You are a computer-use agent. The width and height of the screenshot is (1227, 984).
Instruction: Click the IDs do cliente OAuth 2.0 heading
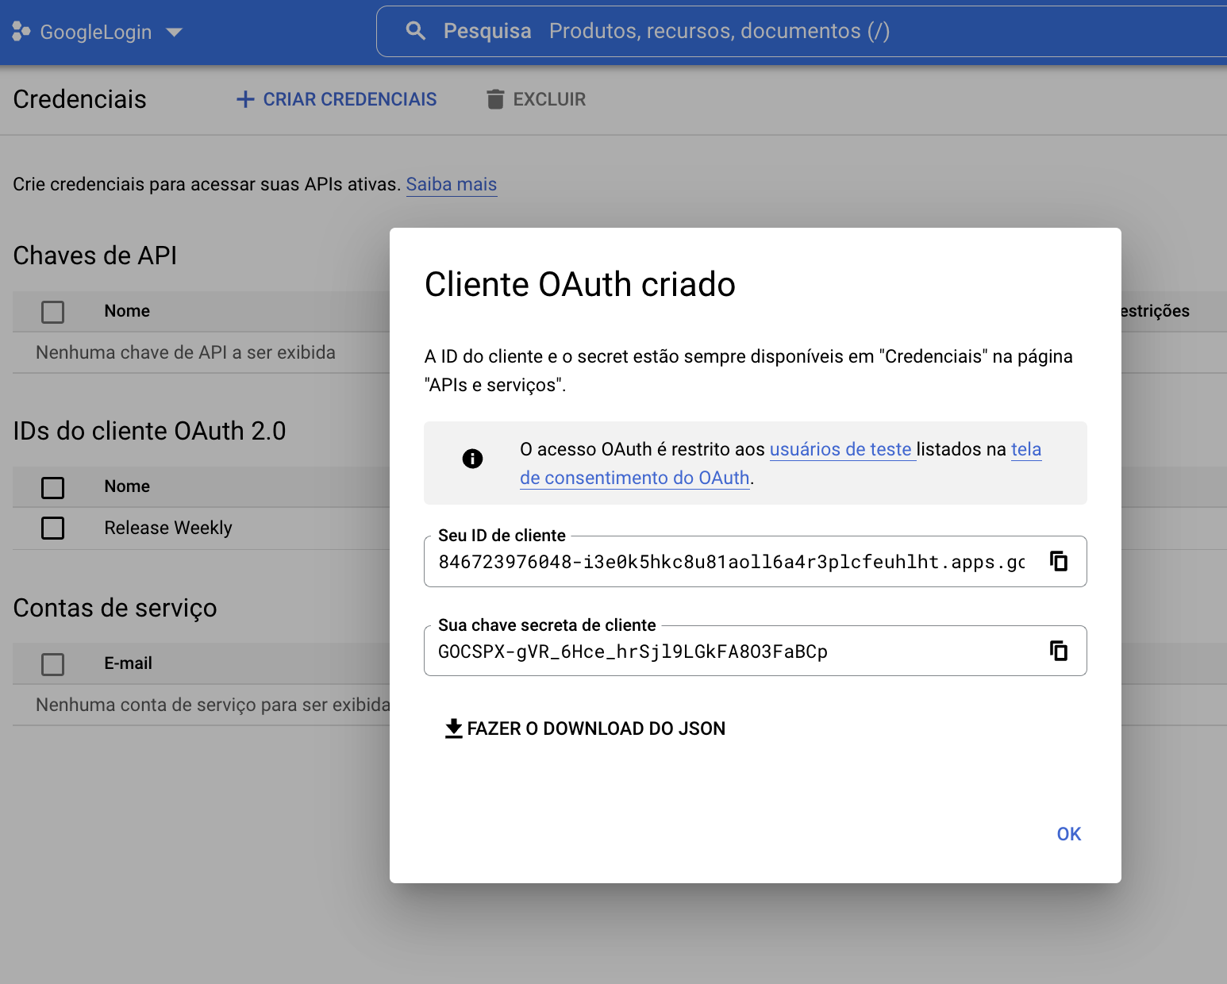149,431
